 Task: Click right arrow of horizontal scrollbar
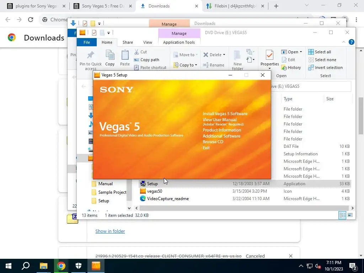(x=352, y=208)
